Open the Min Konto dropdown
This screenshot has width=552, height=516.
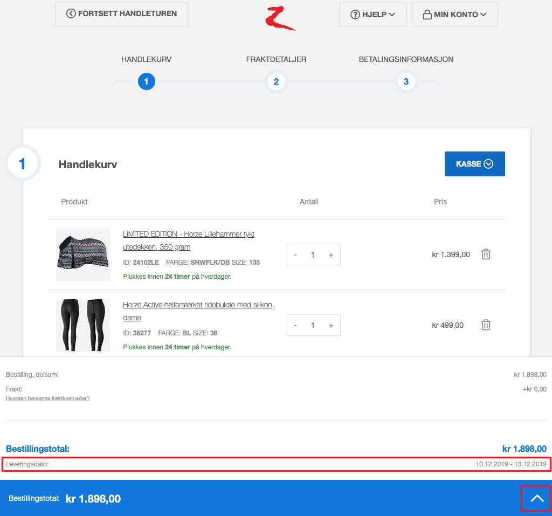click(455, 15)
